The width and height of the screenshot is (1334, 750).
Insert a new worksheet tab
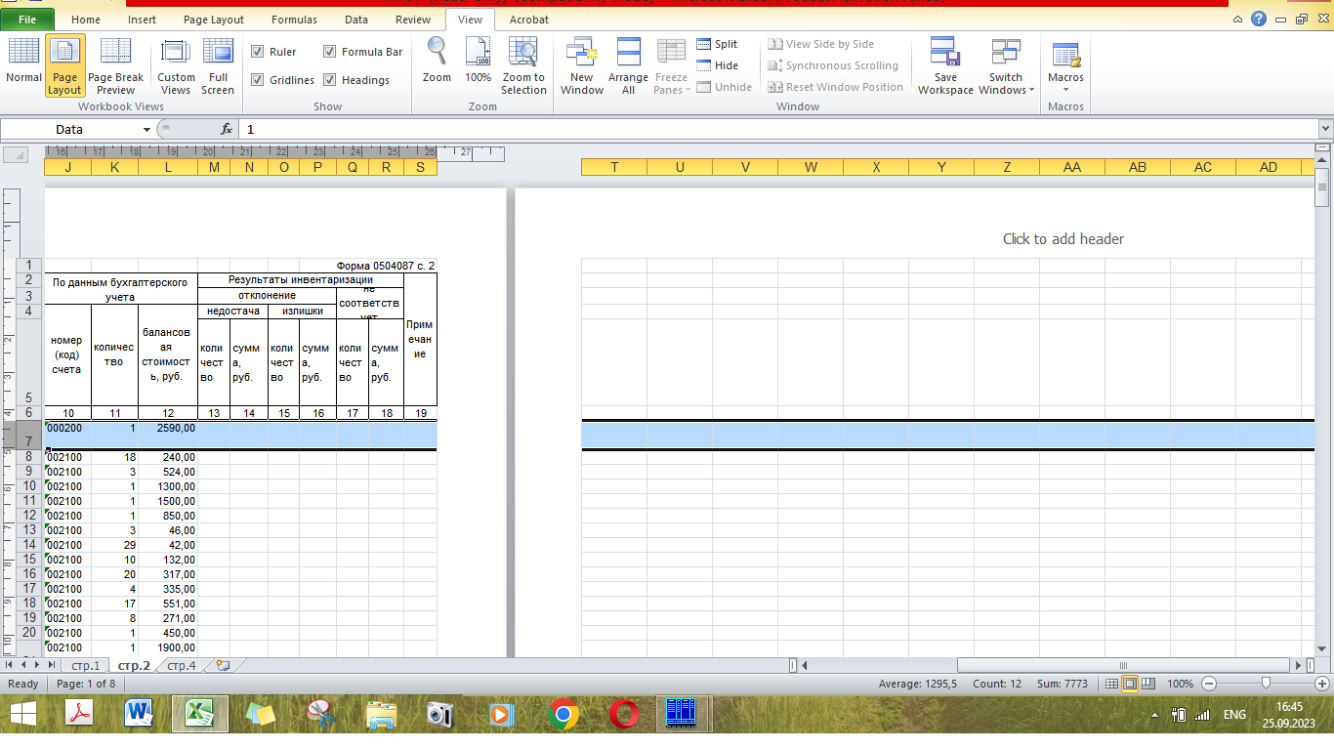(224, 666)
